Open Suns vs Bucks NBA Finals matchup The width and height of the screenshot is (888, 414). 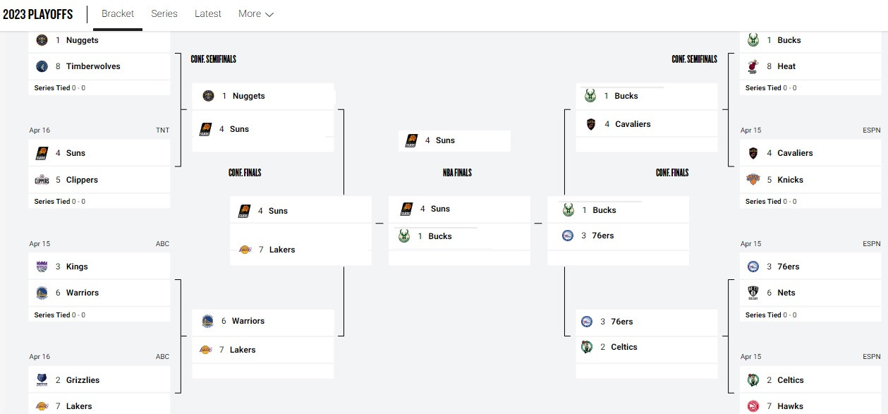point(459,224)
